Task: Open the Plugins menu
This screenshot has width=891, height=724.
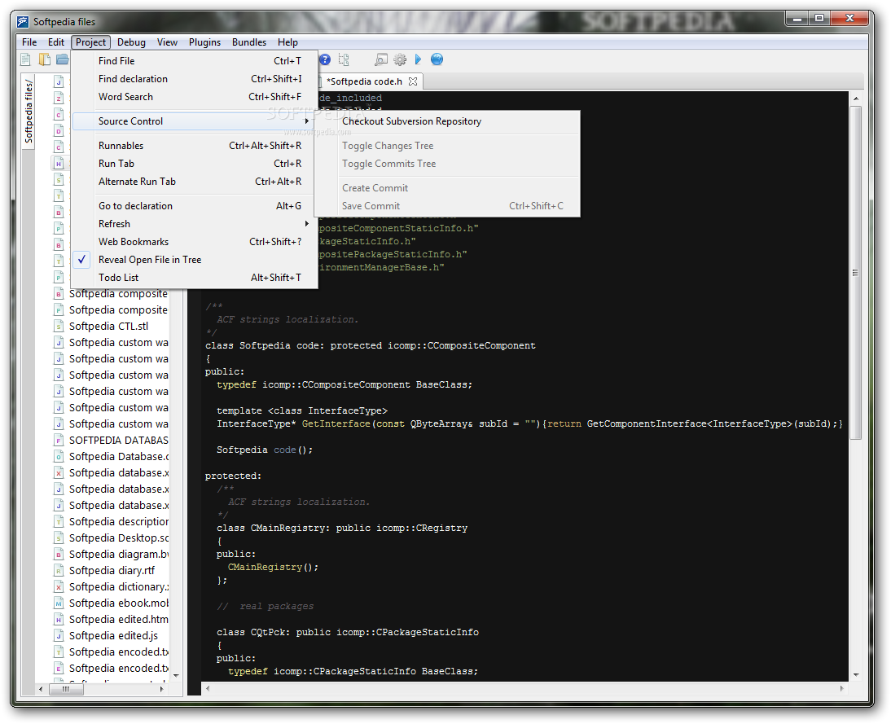Action: (204, 42)
